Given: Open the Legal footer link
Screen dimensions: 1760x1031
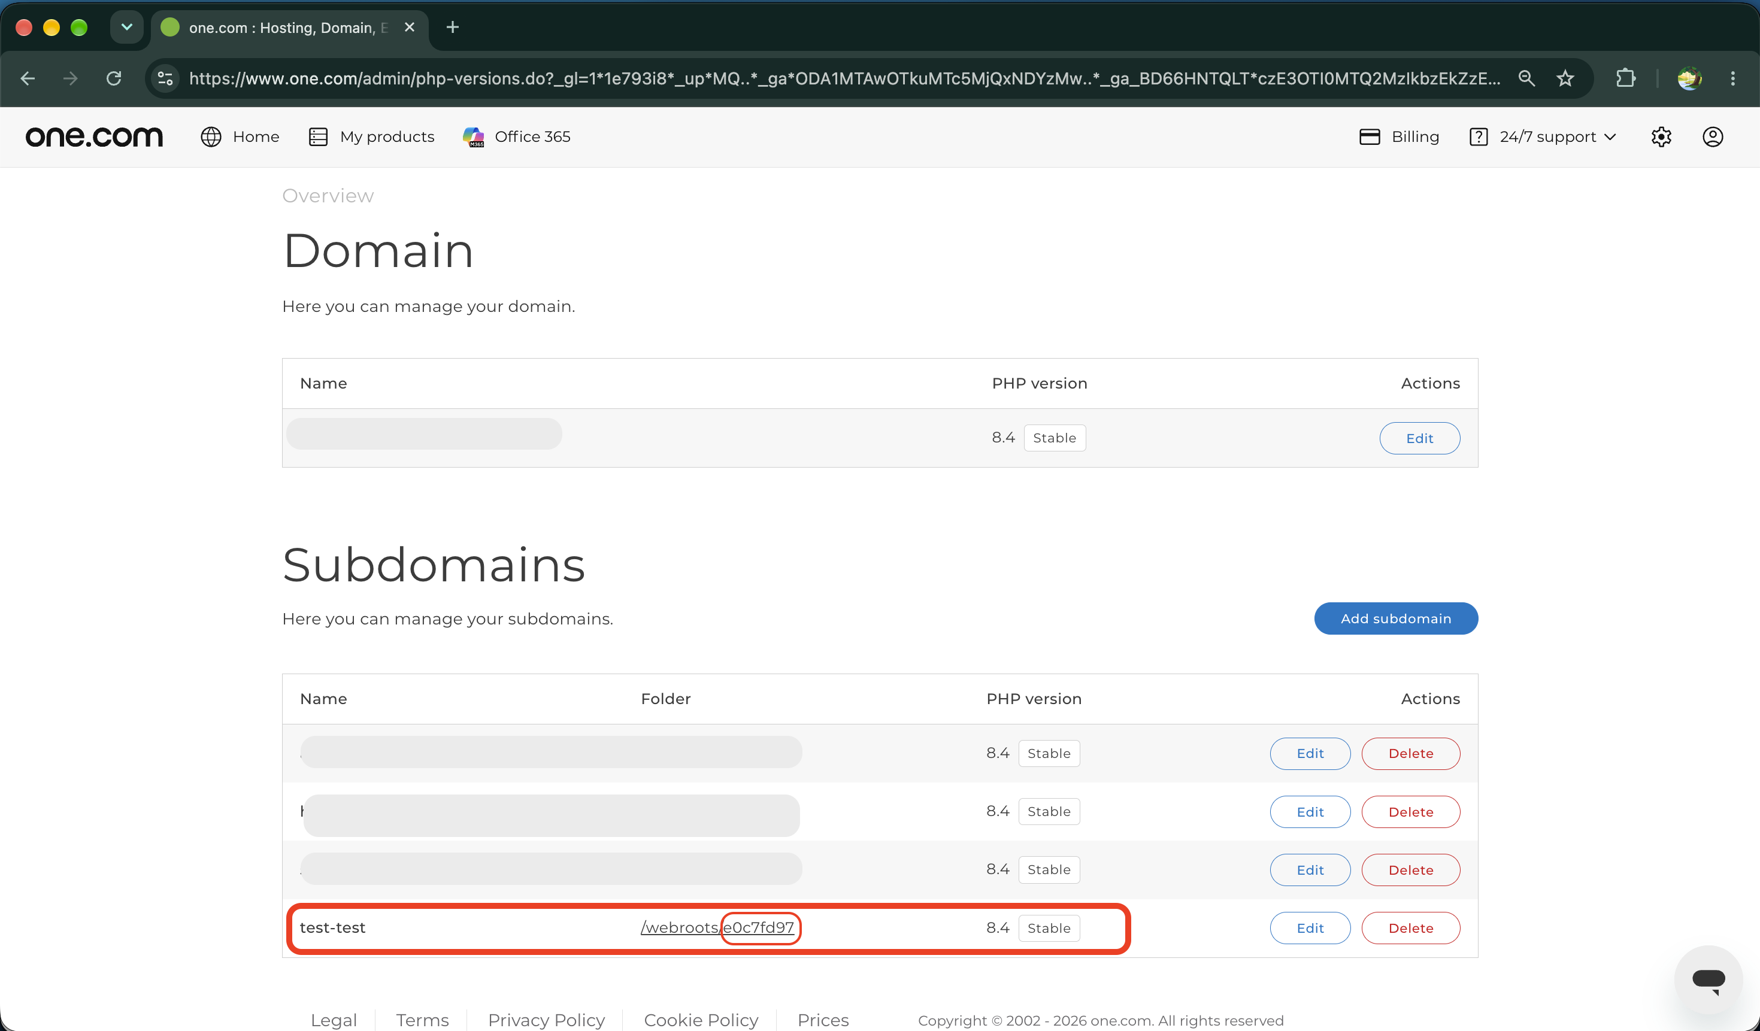Looking at the screenshot, I should [334, 1021].
